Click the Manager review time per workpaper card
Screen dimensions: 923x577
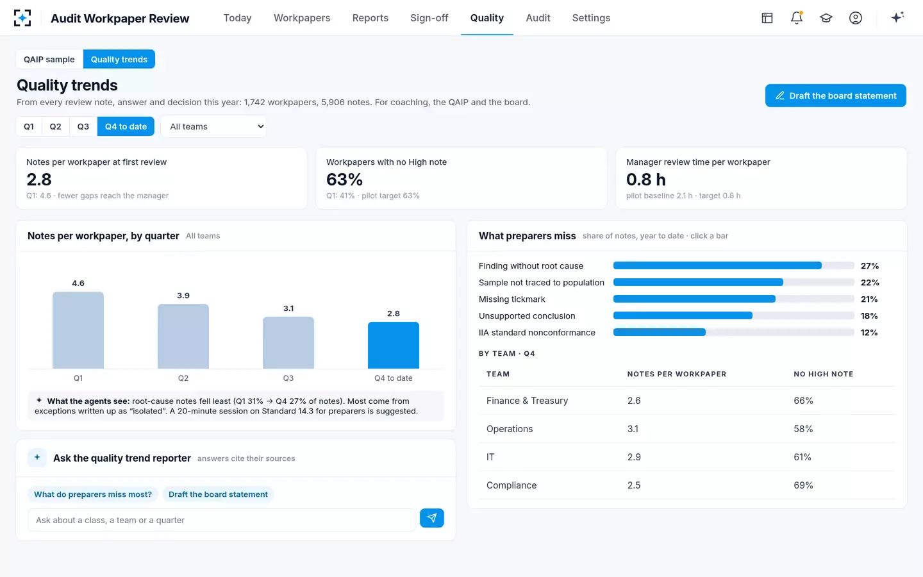[761, 178]
